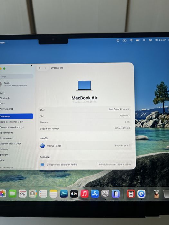The height and width of the screenshot is (225, 169).
Task: Click the Описание window title
Action: 57,68
